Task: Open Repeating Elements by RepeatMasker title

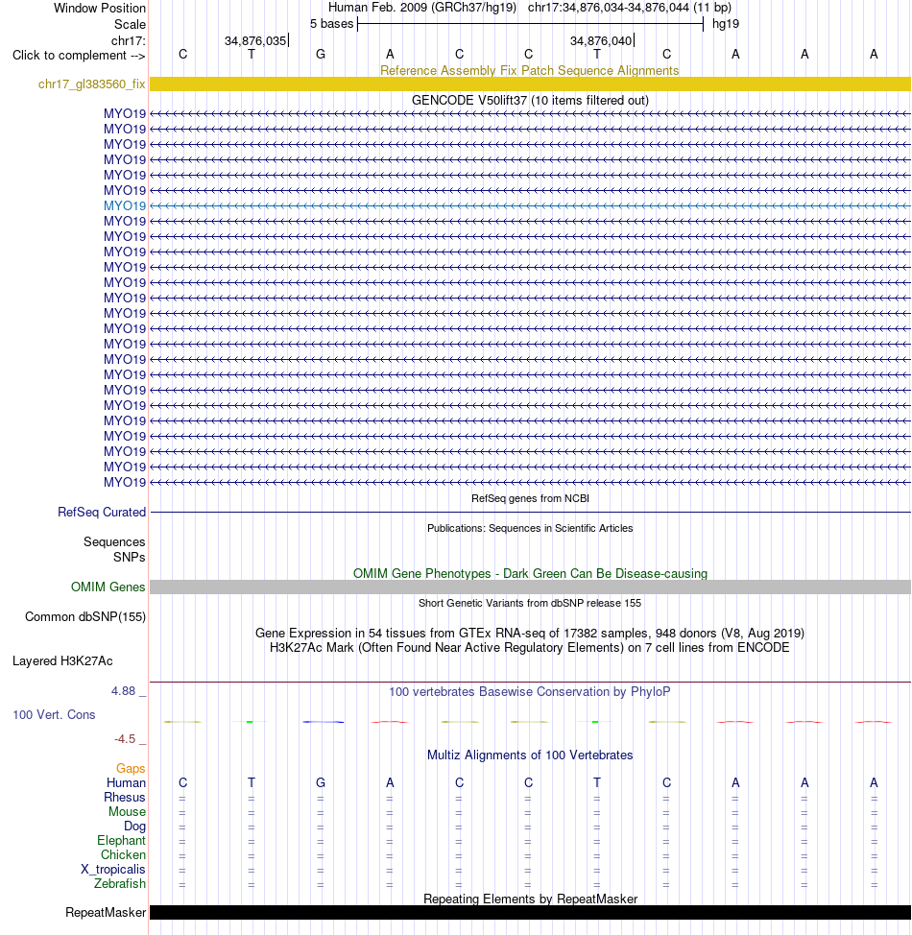Action: [530, 899]
